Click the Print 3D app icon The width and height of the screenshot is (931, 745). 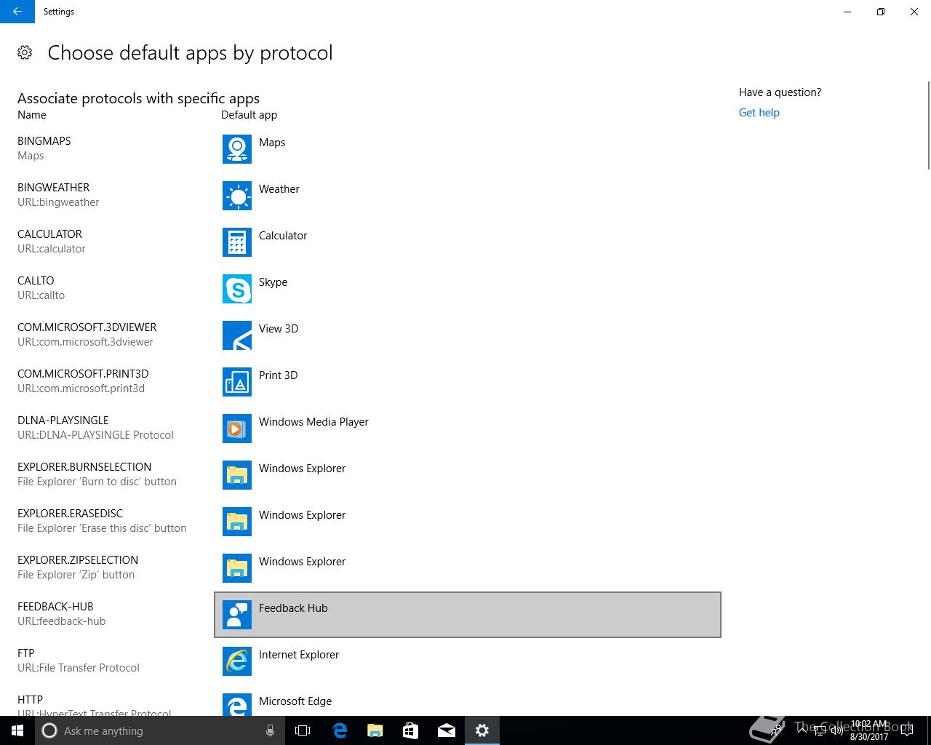tap(237, 382)
